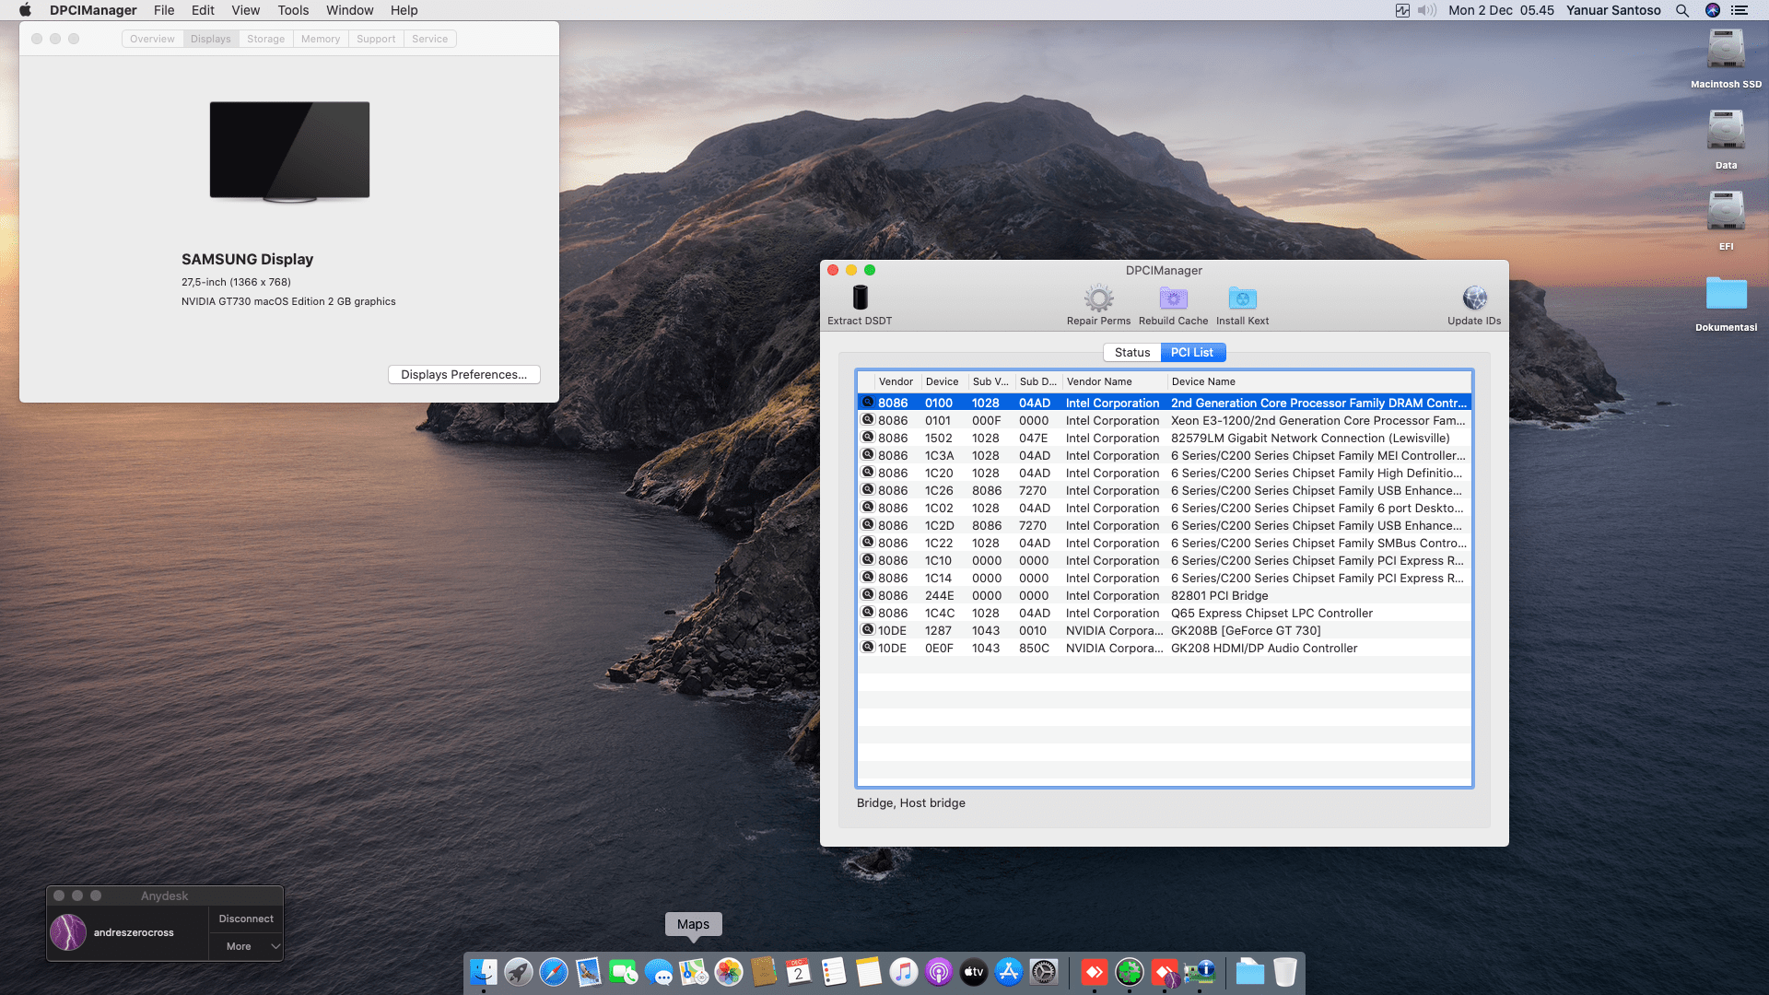Expand the More dropdown in Anydesk
The height and width of the screenshot is (995, 1769).
click(246, 946)
